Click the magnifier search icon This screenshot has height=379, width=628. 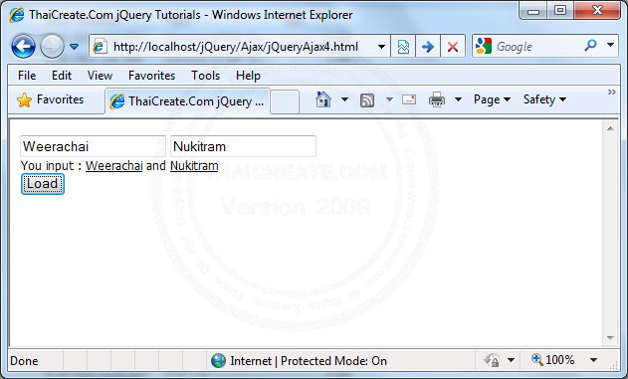590,45
